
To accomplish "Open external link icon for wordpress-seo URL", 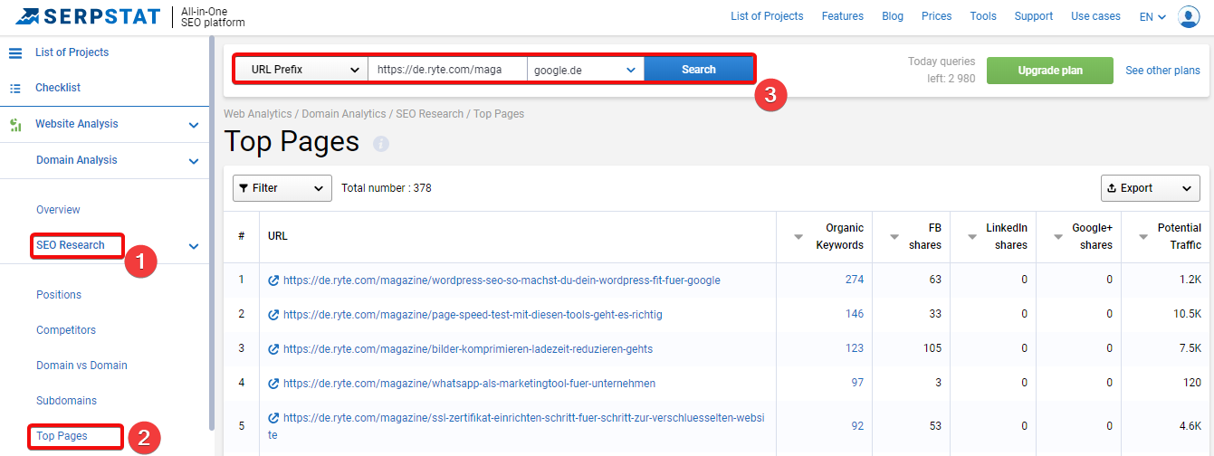I will [273, 280].
